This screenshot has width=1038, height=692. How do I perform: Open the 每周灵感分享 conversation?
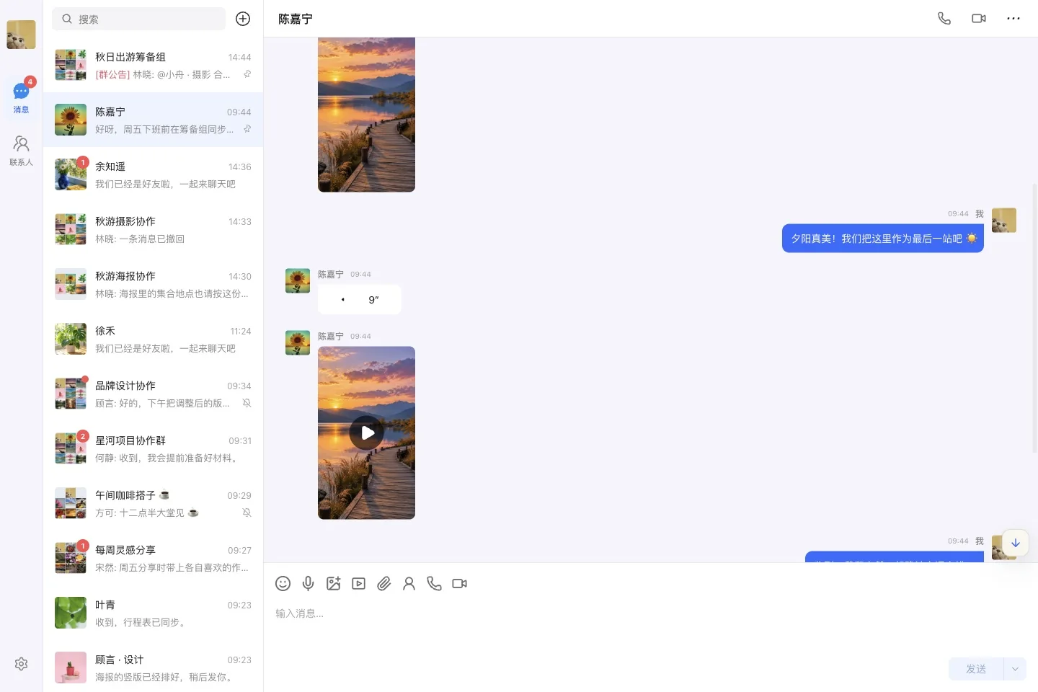tap(153, 558)
